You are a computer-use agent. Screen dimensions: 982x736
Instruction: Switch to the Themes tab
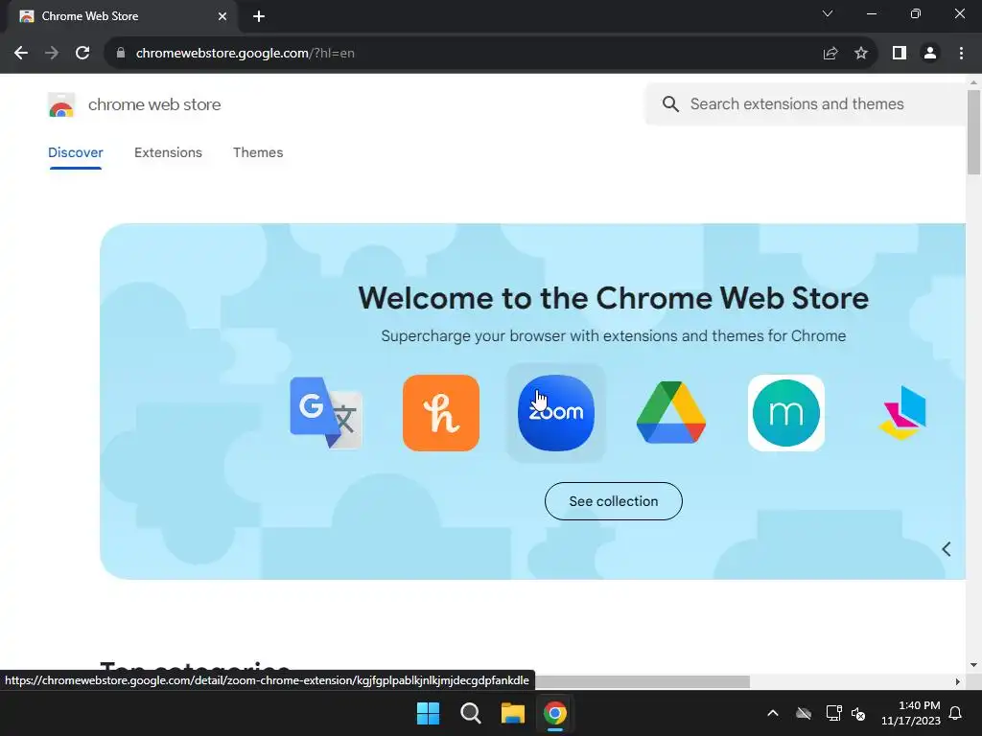coord(258,152)
